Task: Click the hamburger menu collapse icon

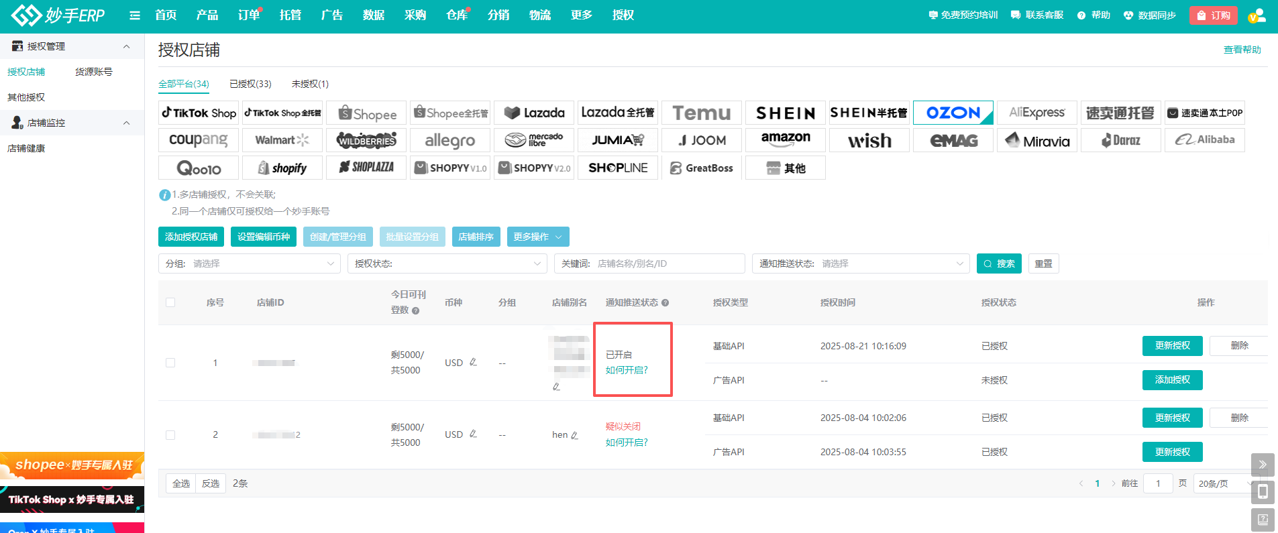Action: point(135,15)
